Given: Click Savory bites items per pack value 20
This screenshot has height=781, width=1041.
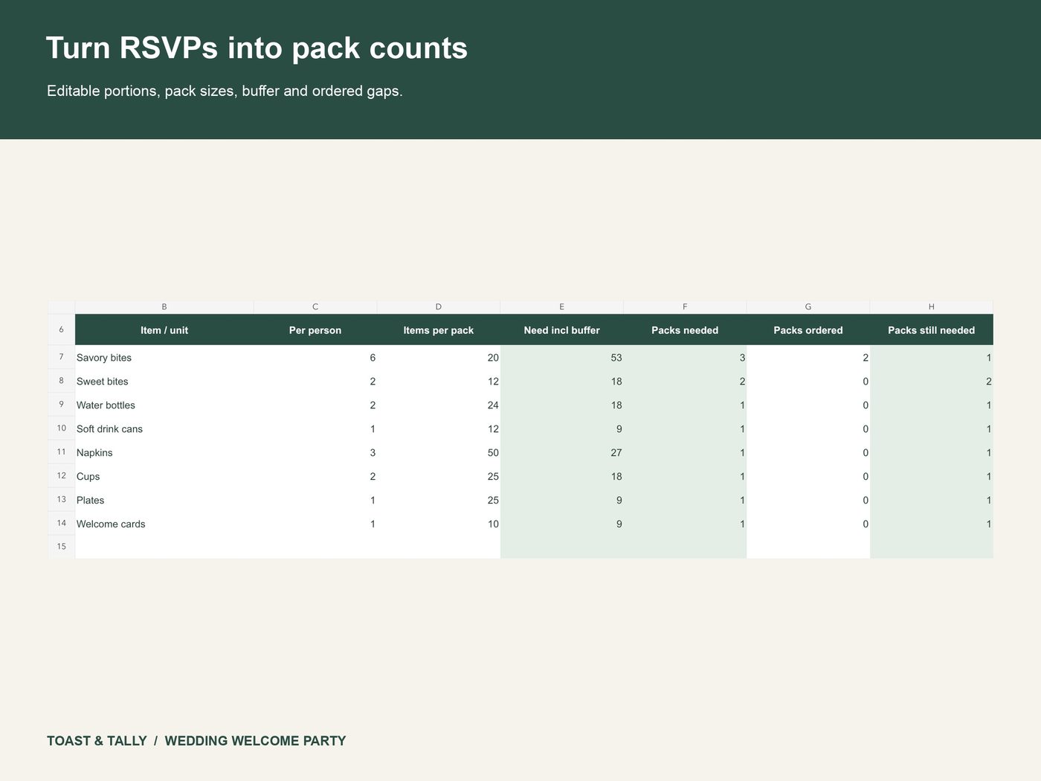Looking at the screenshot, I should click(x=439, y=358).
